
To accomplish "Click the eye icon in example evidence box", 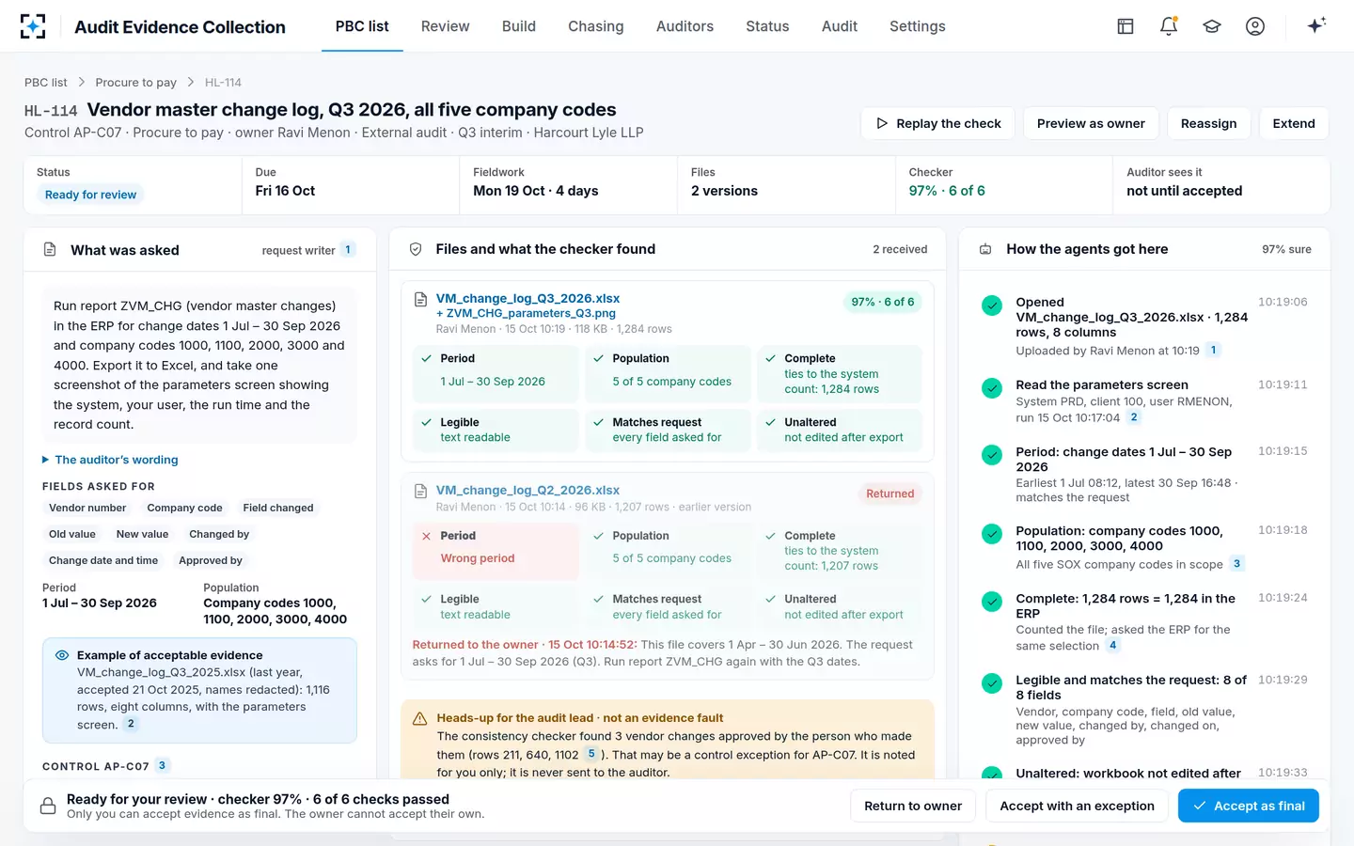I will [x=62, y=655].
